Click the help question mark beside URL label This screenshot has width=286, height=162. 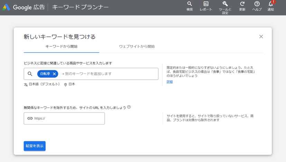(129, 107)
